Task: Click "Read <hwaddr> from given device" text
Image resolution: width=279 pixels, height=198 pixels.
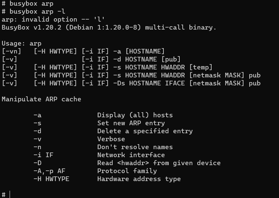Action: 159,163
